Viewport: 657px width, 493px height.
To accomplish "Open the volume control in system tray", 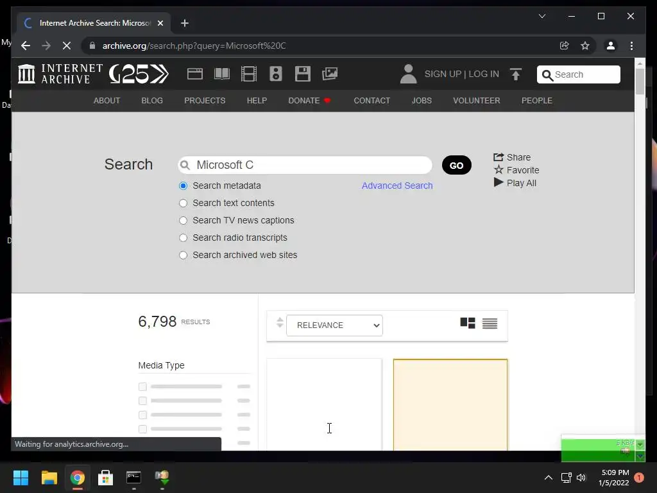I will click(581, 478).
